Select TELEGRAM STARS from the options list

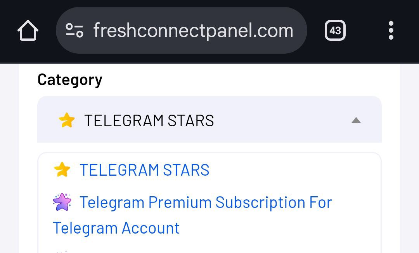pyautogui.click(x=144, y=170)
